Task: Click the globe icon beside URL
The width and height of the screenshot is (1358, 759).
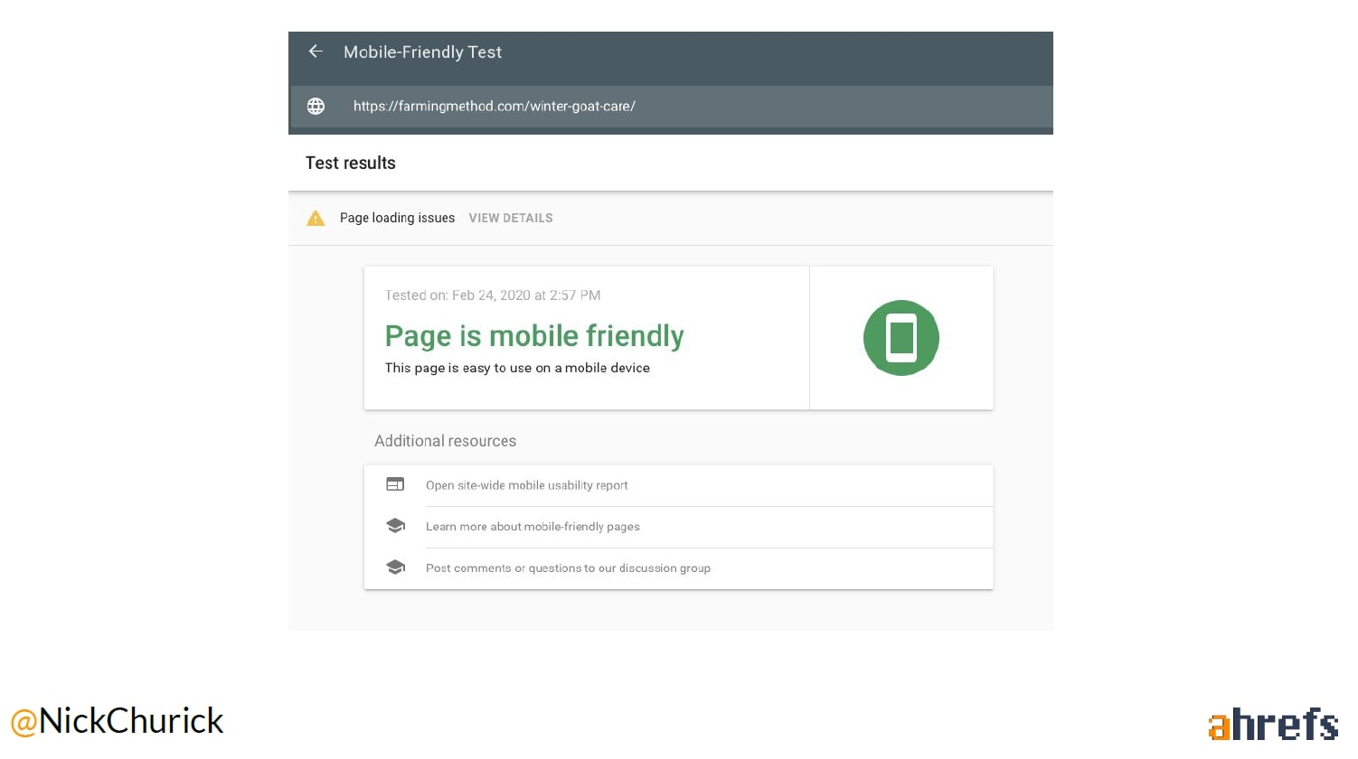Action: [x=316, y=107]
